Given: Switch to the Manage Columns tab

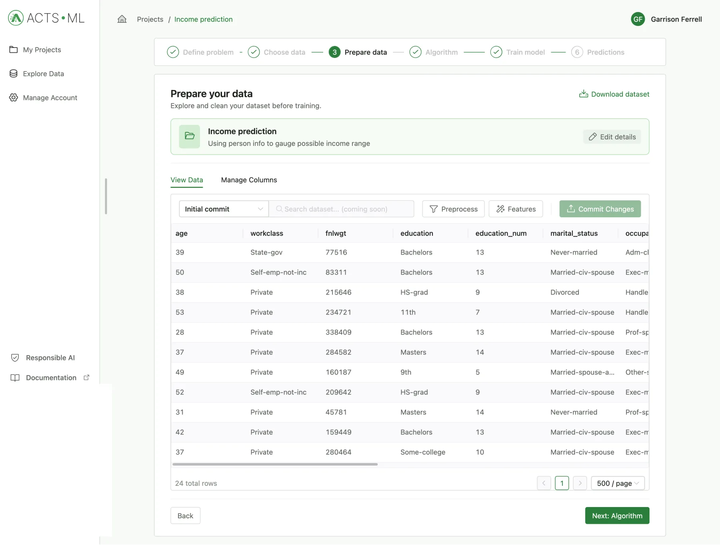Looking at the screenshot, I should 249,180.
